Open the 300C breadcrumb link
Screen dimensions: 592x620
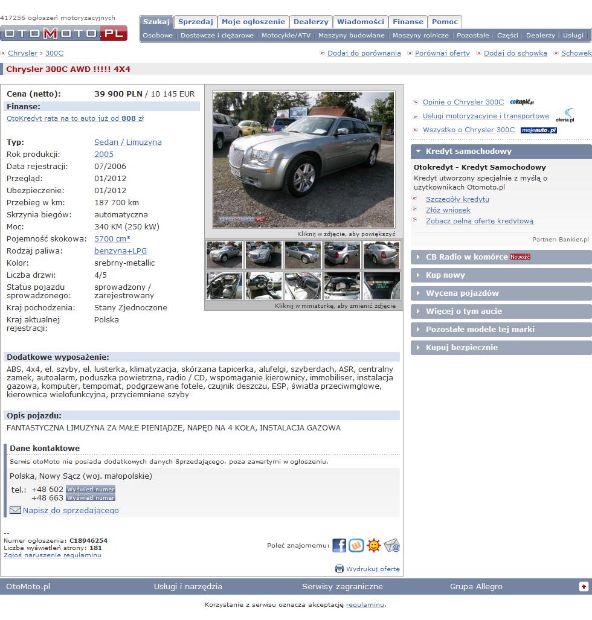[x=54, y=53]
